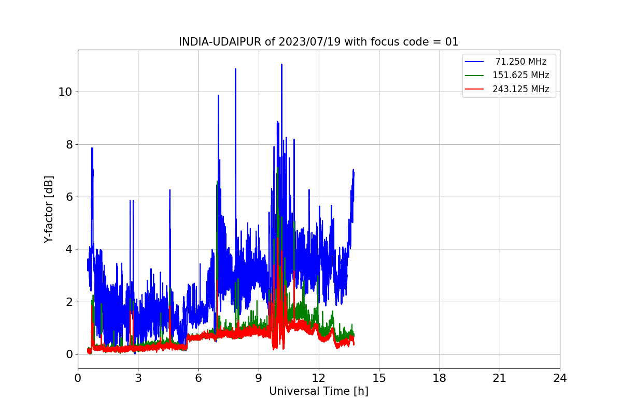Click y-axis tick label 2
The width and height of the screenshot is (622, 414).
coord(69,302)
